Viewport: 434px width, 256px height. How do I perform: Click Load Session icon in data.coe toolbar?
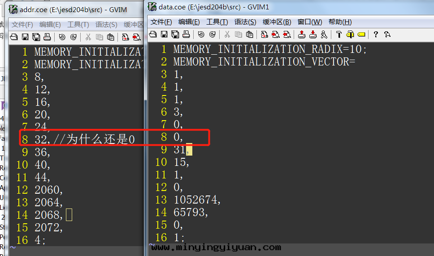click(x=302, y=35)
